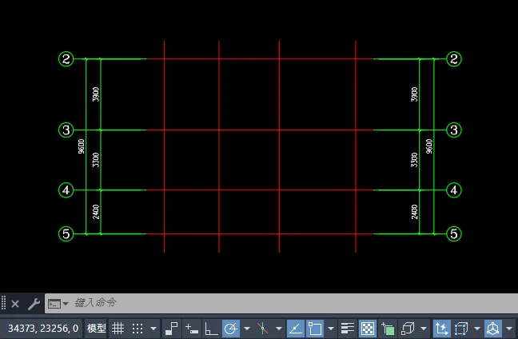
Task: Switch to the 模型 model space button
Action: [x=96, y=328]
